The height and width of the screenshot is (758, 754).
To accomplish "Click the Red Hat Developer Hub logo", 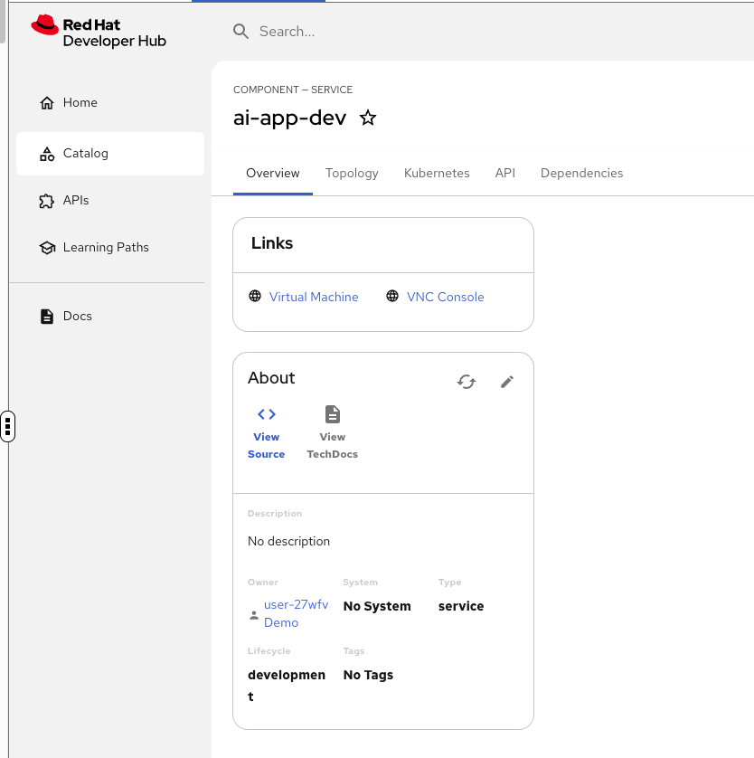I will click(x=99, y=32).
